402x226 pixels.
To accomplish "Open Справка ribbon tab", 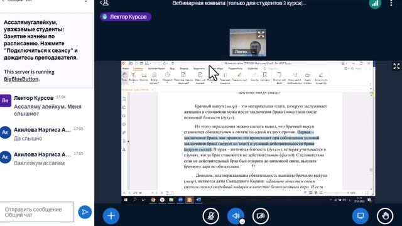I will point(253,68).
